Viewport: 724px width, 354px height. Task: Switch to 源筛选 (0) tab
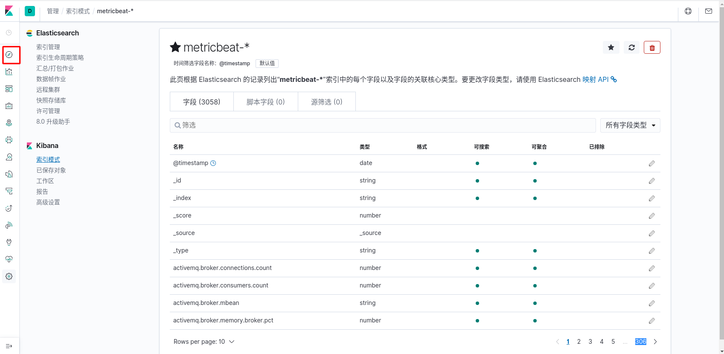[327, 102]
